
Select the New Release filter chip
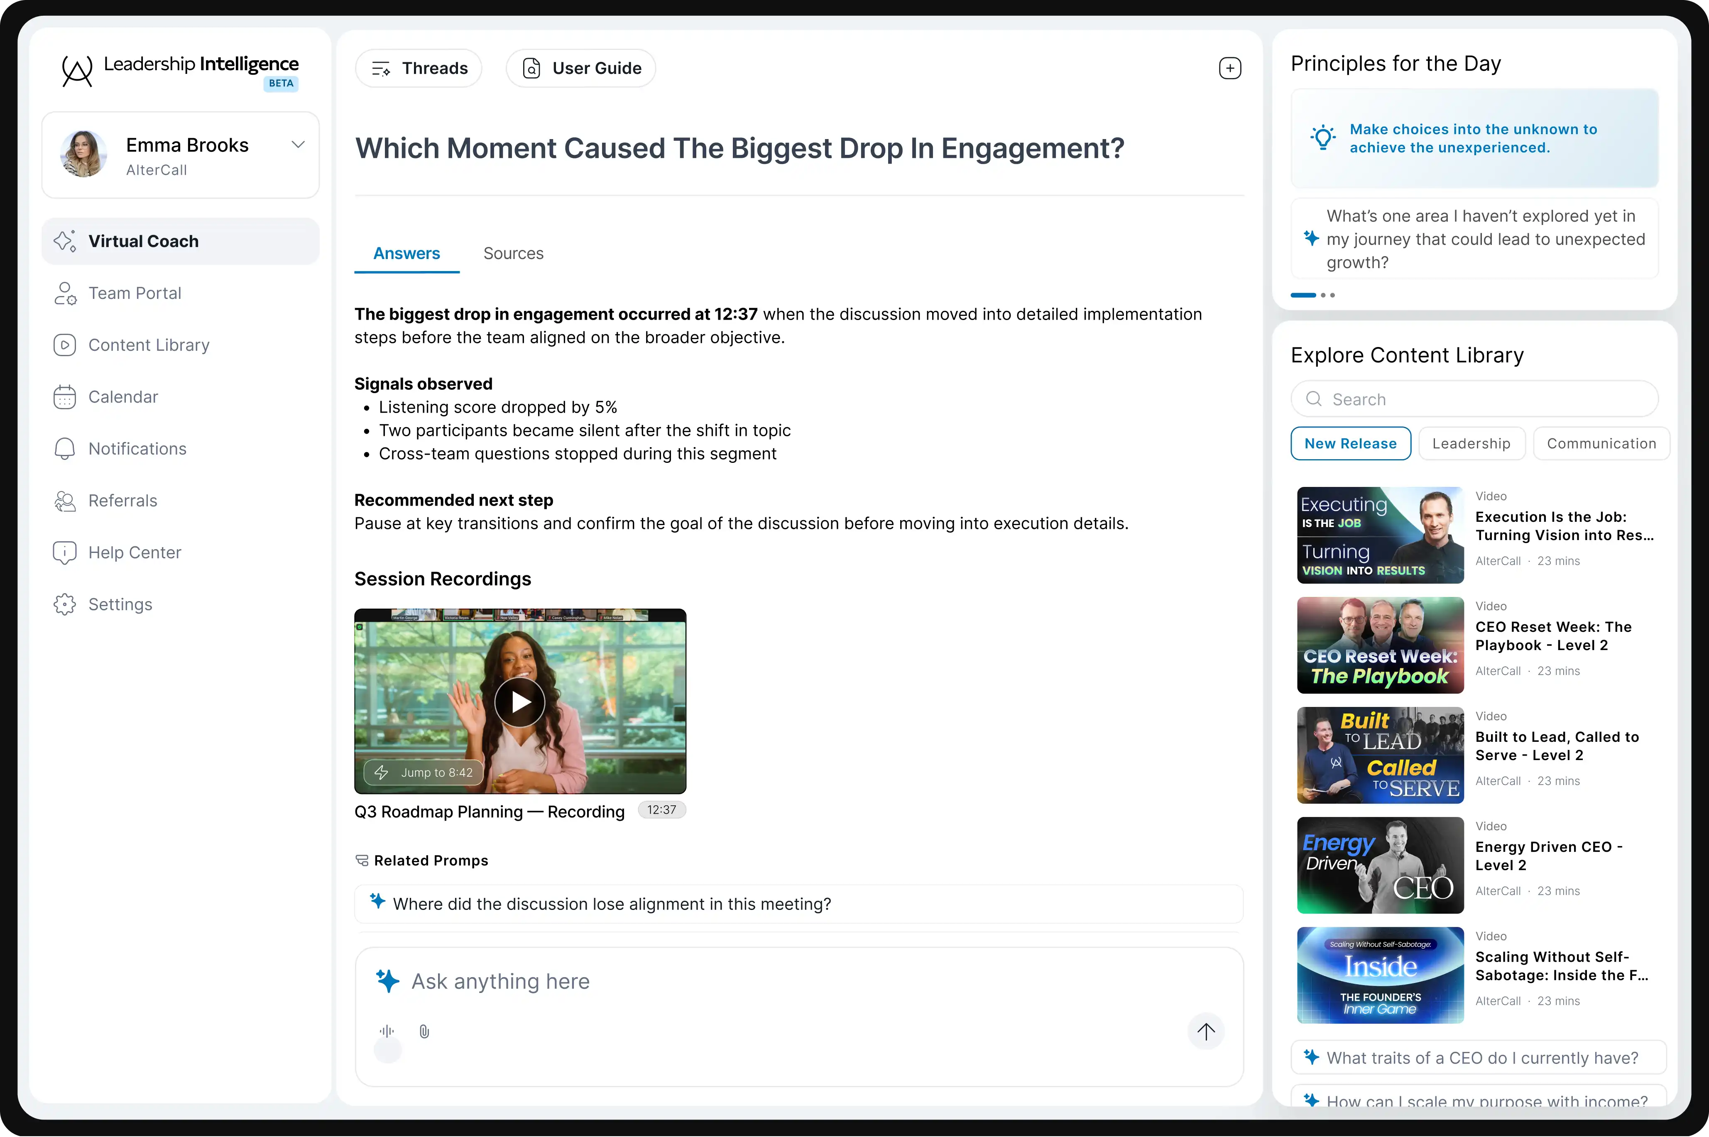tap(1350, 443)
